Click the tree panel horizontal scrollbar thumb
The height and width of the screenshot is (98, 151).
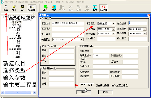[x=18, y=93]
